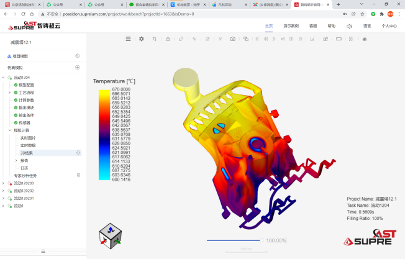Switch to the 演示案例 tab
Screen dimensions: 405x259
[x=291, y=26]
